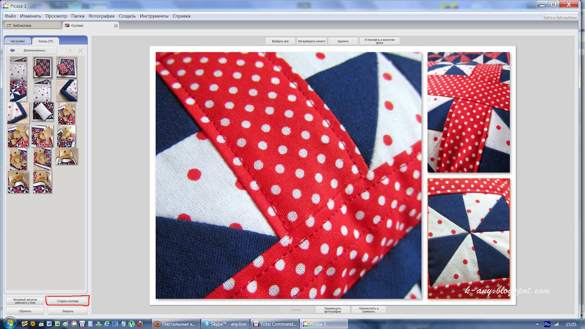Click the Total Commander quick launch icon
Image resolution: width=585 pixels, height=329 pixels.
coord(82,324)
